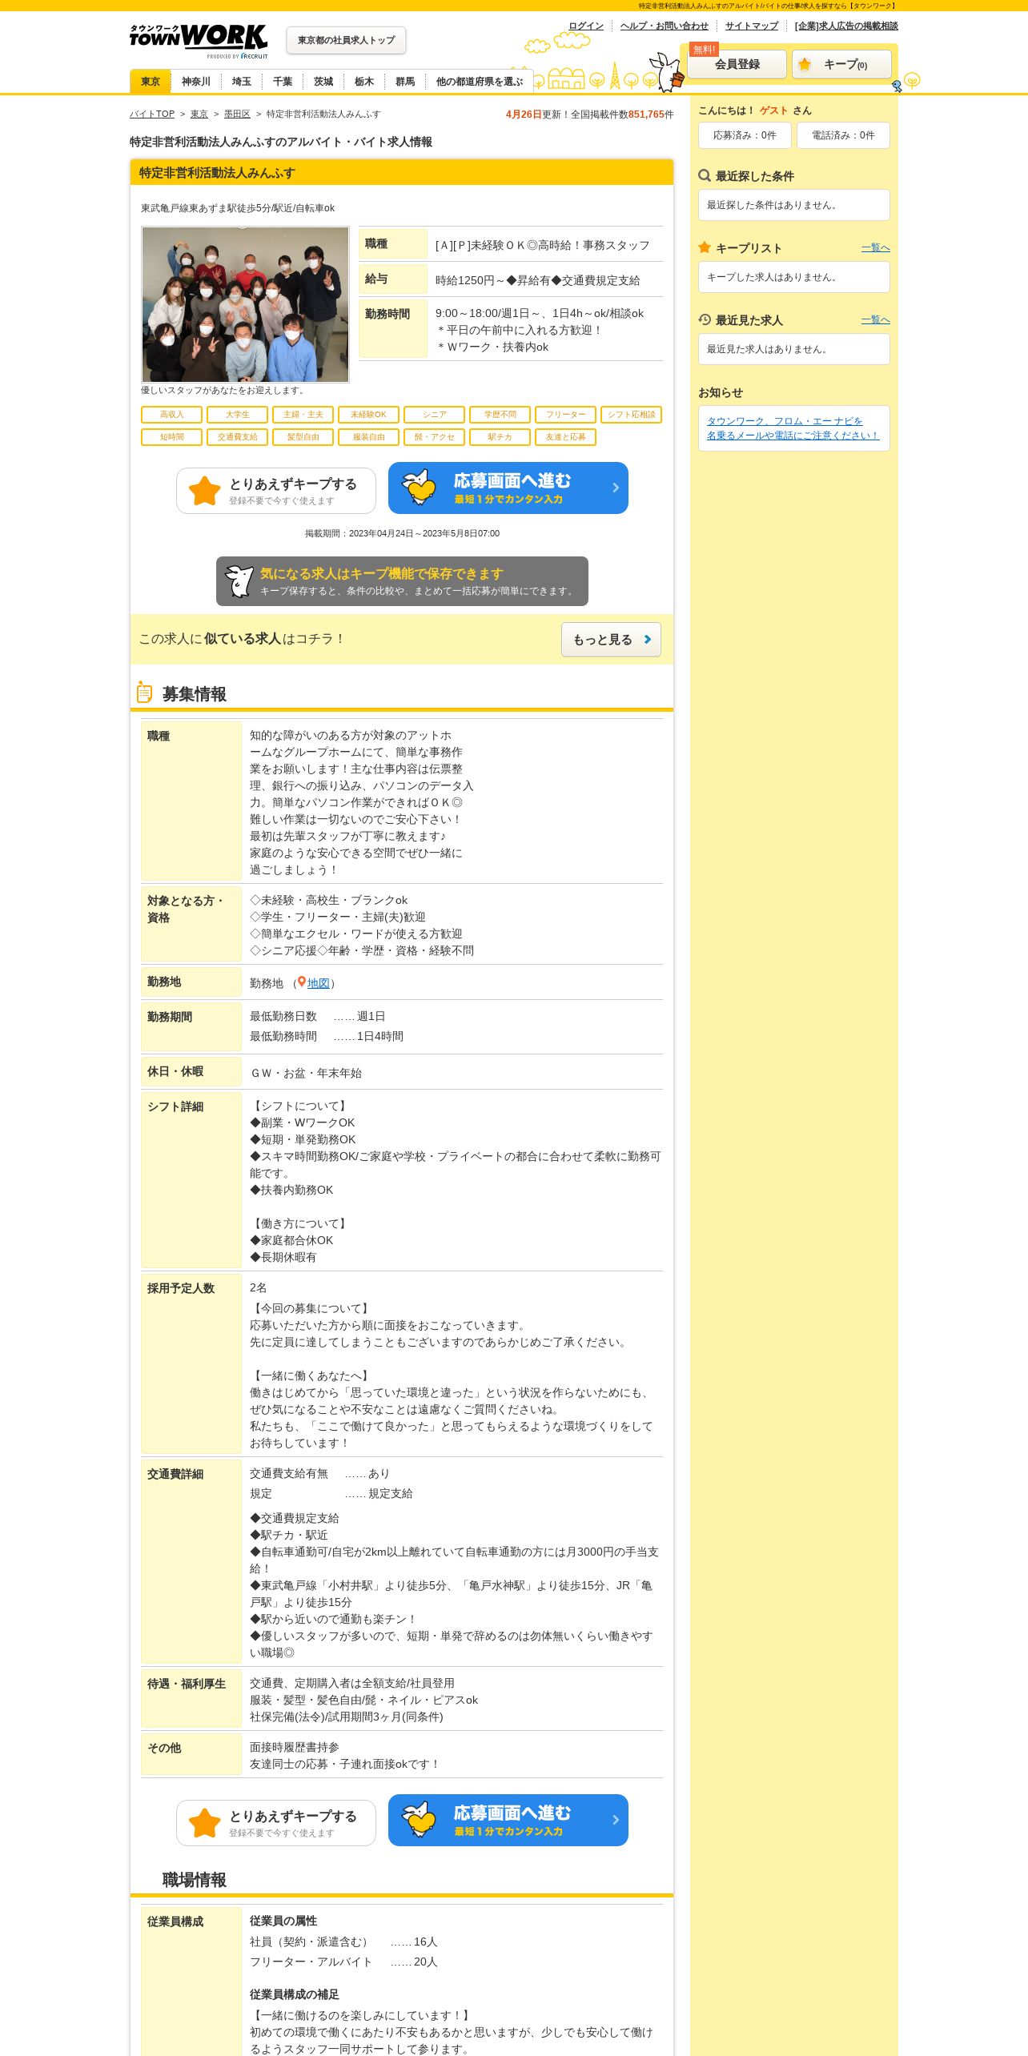Click the もっと見る button

[611, 639]
